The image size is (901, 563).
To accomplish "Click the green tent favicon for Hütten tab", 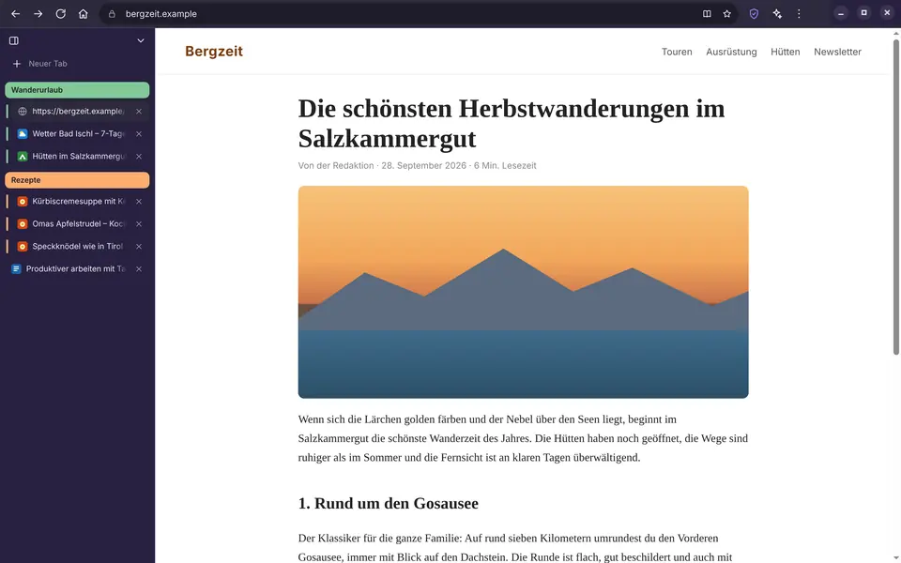I will (23, 157).
